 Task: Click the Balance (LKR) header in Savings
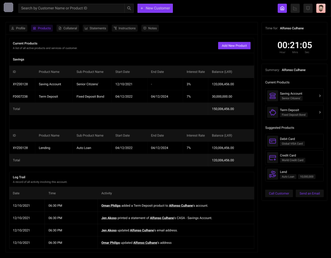pos(222,72)
